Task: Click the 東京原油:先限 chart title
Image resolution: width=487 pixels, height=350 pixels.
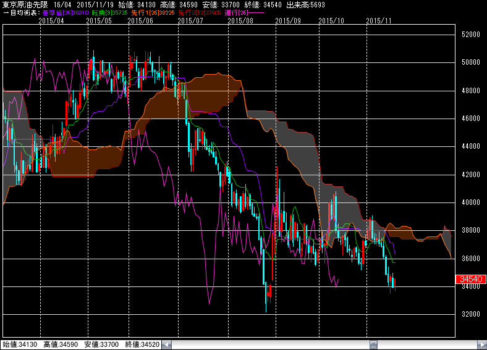Action: click(25, 5)
